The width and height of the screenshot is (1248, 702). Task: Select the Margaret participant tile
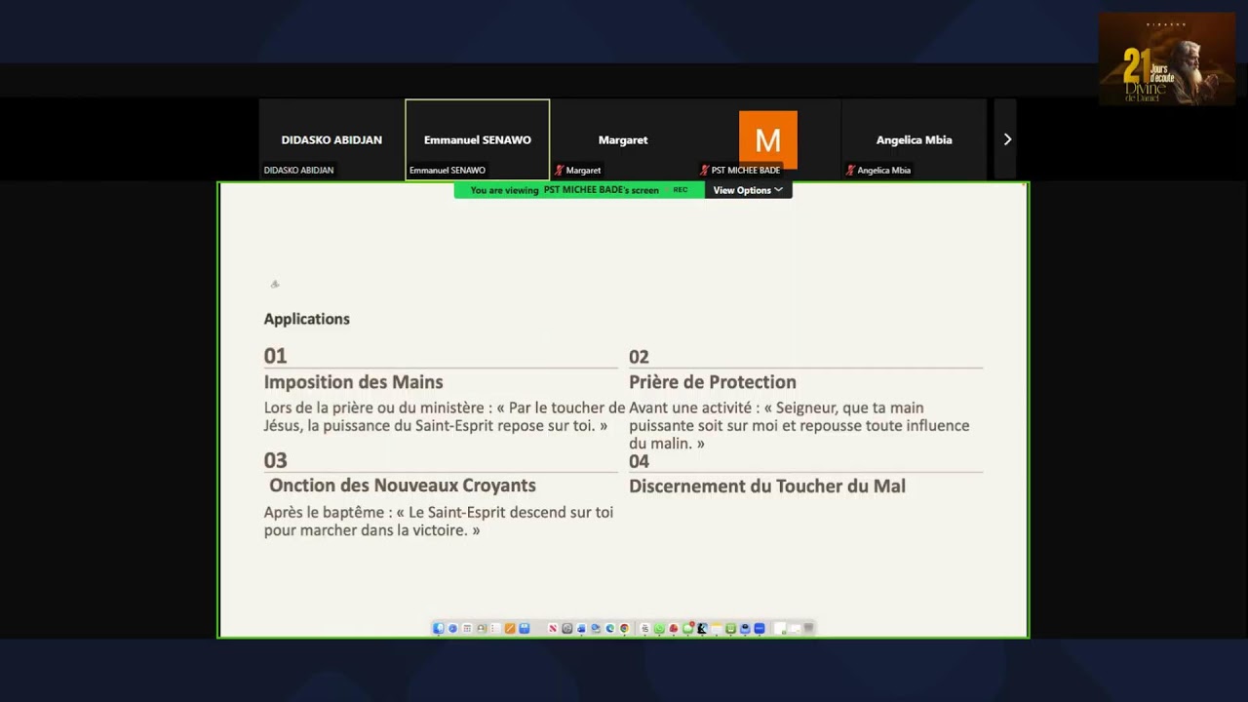click(623, 139)
